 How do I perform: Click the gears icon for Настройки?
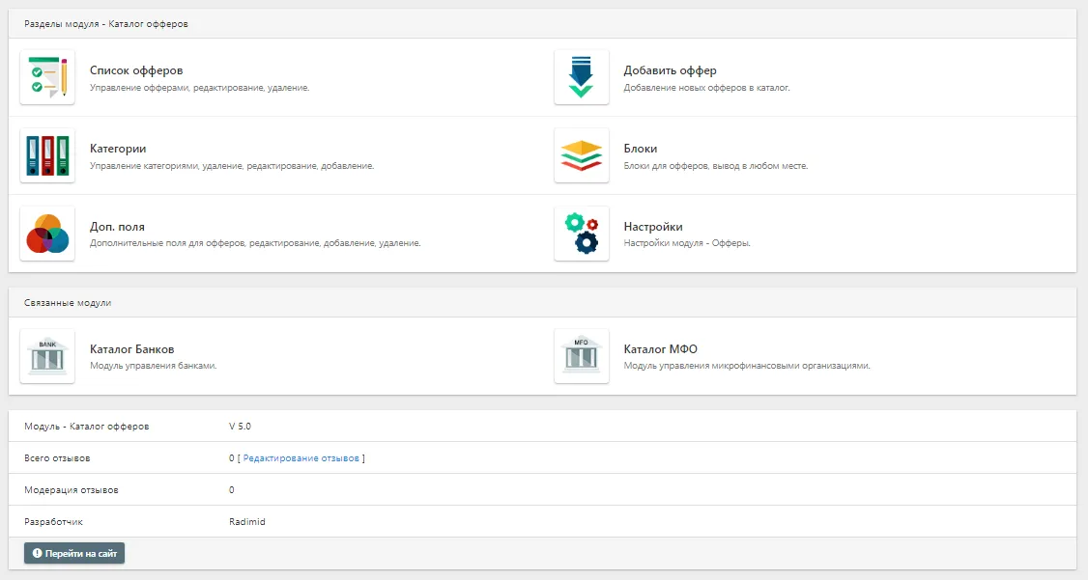tap(581, 234)
